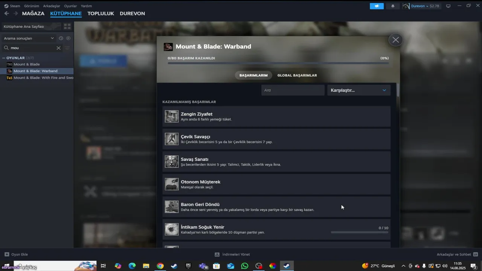This screenshot has height=271, width=482.
Task: Close the achievements dialog
Action: [x=395, y=40]
